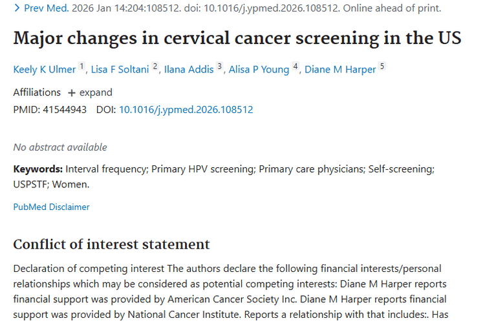This screenshot has height=323, width=485.
Task: Click affiliation superscript 2 after Soltani
Action: [x=155, y=67]
